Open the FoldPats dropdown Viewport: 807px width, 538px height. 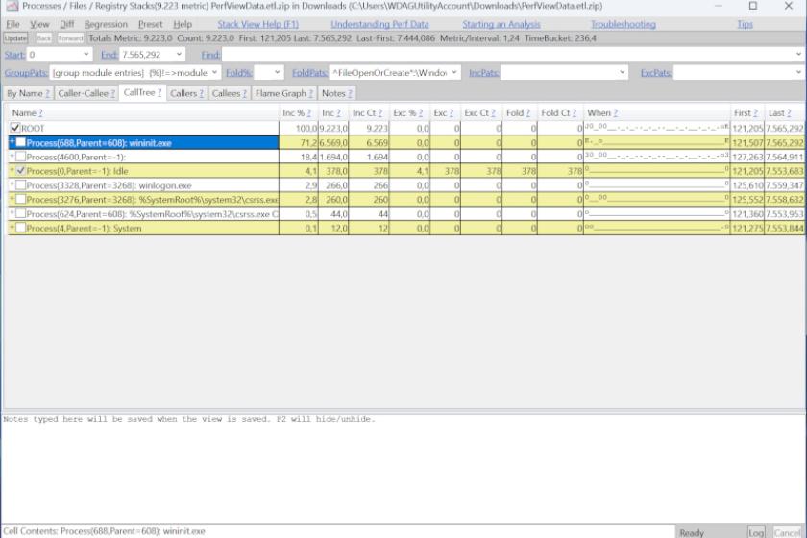pyautogui.click(x=453, y=73)
